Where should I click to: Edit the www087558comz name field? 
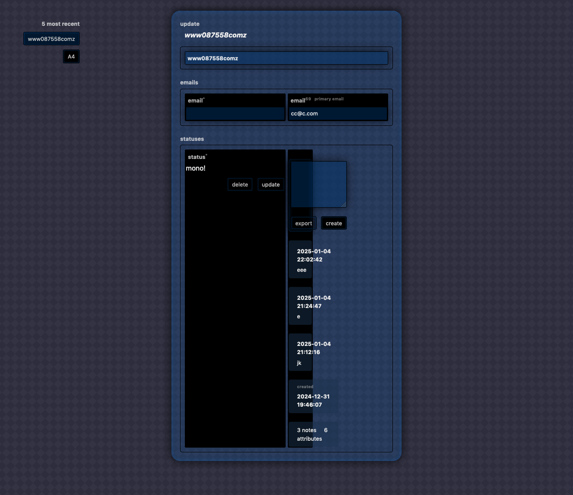tap(286, 58)
